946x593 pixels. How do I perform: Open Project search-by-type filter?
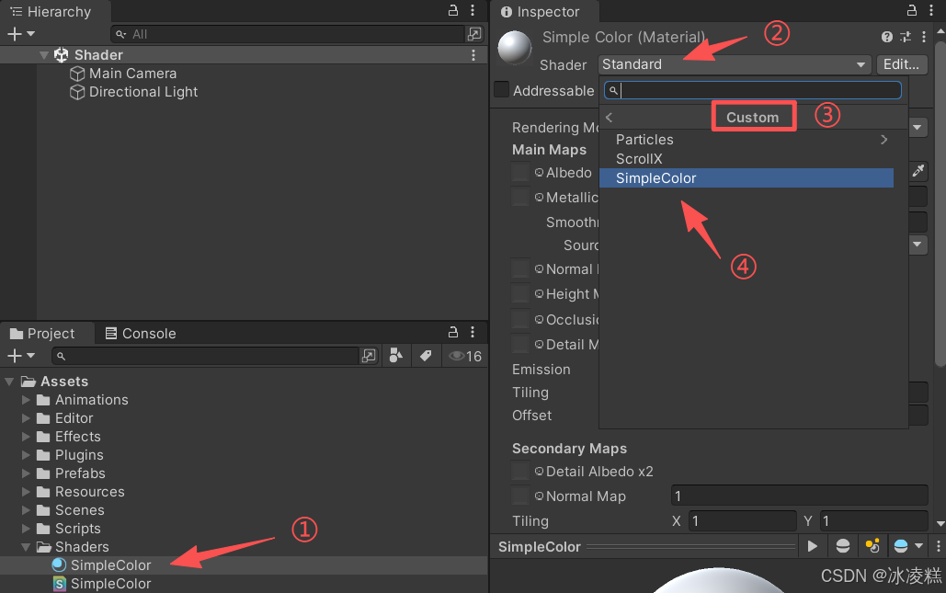click(x=395, y=356)
